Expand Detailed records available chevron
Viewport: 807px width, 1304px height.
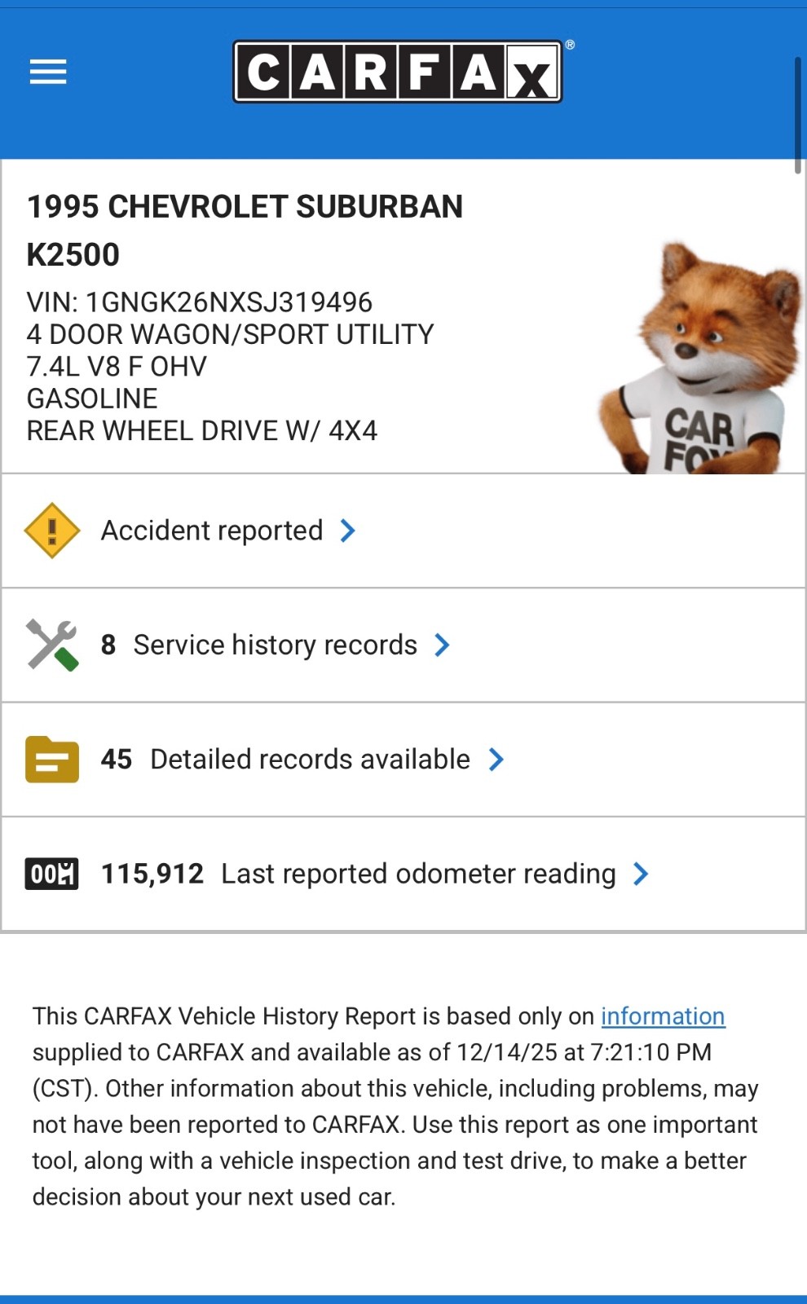click(x=496, y=759)
